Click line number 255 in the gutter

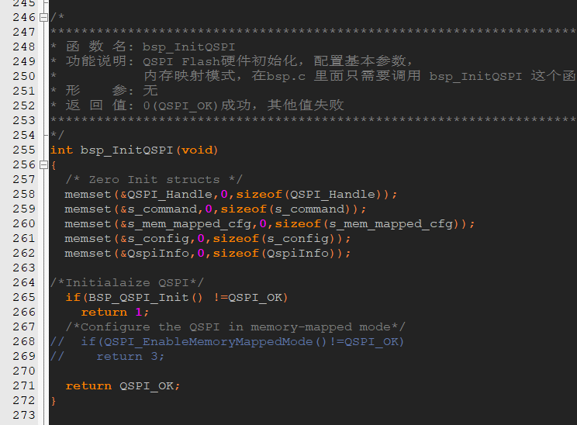(24, 150)
